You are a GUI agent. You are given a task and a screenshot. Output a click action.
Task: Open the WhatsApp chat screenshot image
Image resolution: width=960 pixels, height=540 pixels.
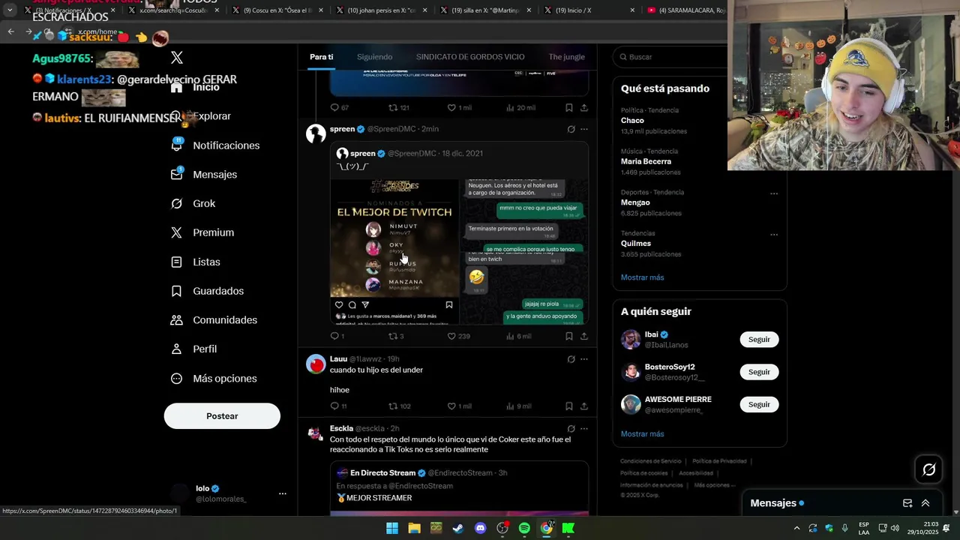pyautogui.click(x=524, y=251)
